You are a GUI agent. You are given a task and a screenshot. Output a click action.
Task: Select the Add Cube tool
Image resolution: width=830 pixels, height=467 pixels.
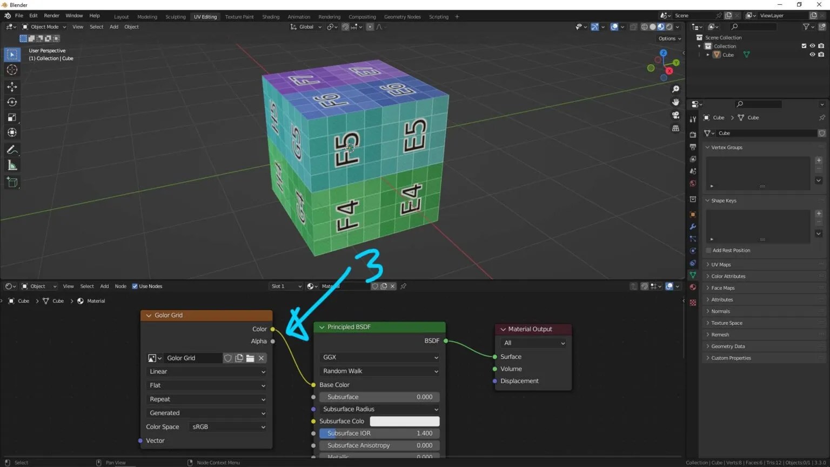click(x=12, y=182)
